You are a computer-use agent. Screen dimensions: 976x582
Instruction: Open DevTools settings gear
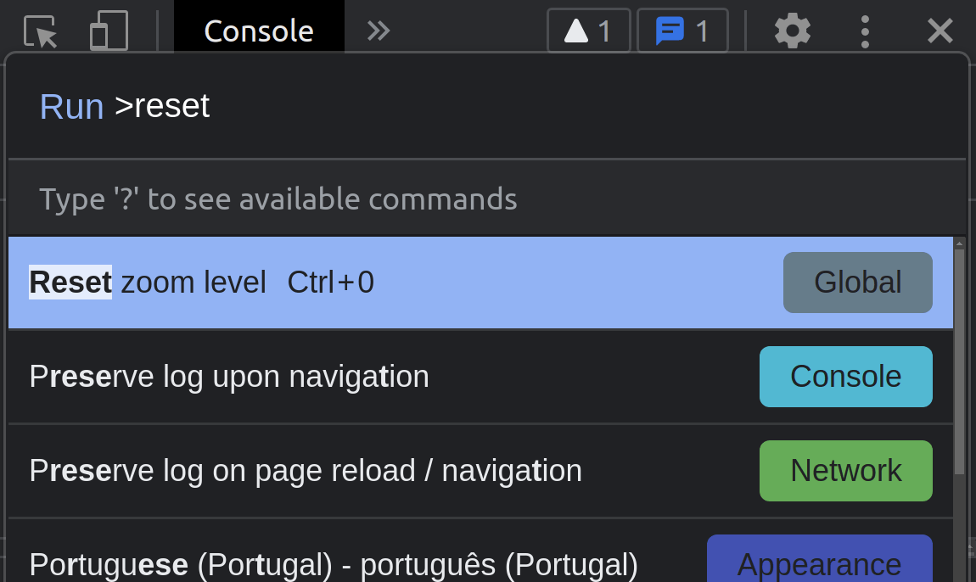pyautogui.click(x=793, y=31)
